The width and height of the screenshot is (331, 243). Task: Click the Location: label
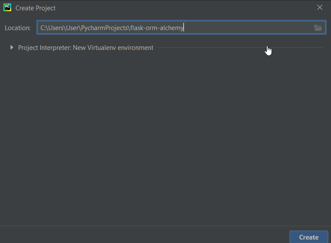coord(18,28)
